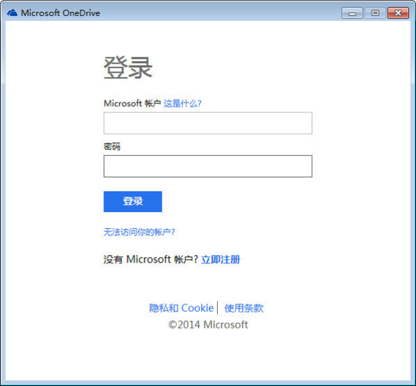Click the 没有 Microsoft 帐户? text
Screen dimensions: 416x386
point(150,259)
